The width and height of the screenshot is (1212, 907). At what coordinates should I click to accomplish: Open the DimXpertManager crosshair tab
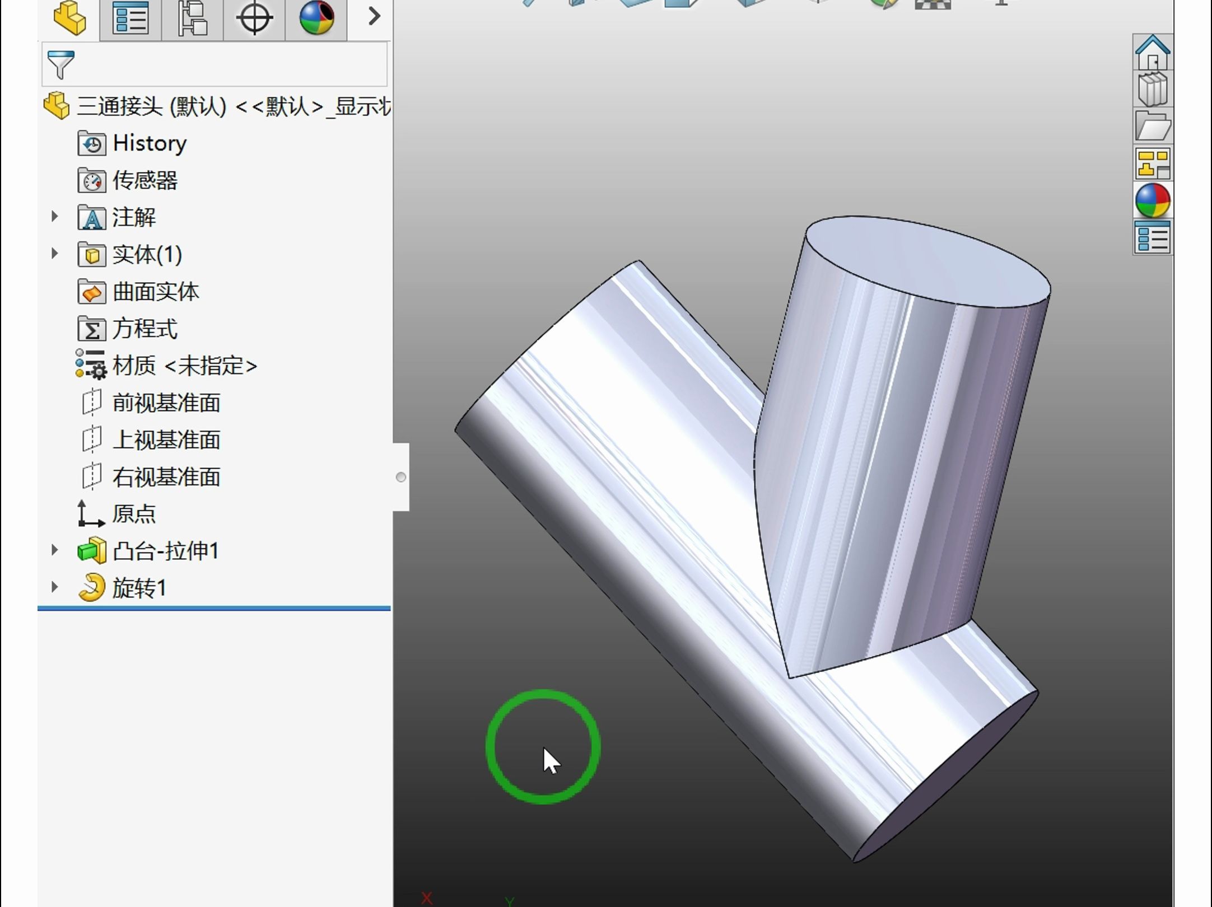click(x=254, y=18)
